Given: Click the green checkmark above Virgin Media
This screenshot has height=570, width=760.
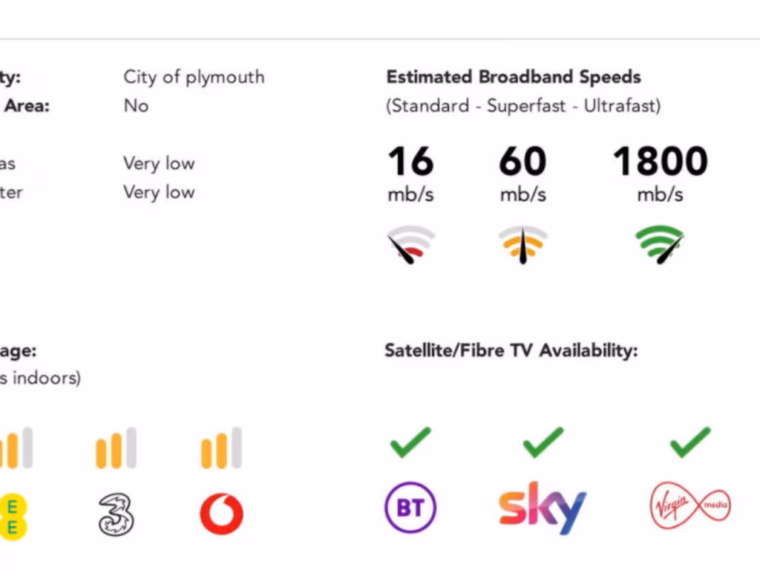Looking at the screenshot, I should (x=689, y=442).
